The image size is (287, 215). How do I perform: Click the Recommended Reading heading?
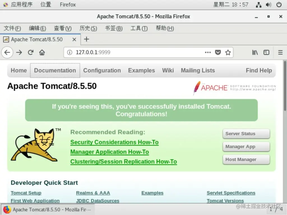click(x=108, y=132)
